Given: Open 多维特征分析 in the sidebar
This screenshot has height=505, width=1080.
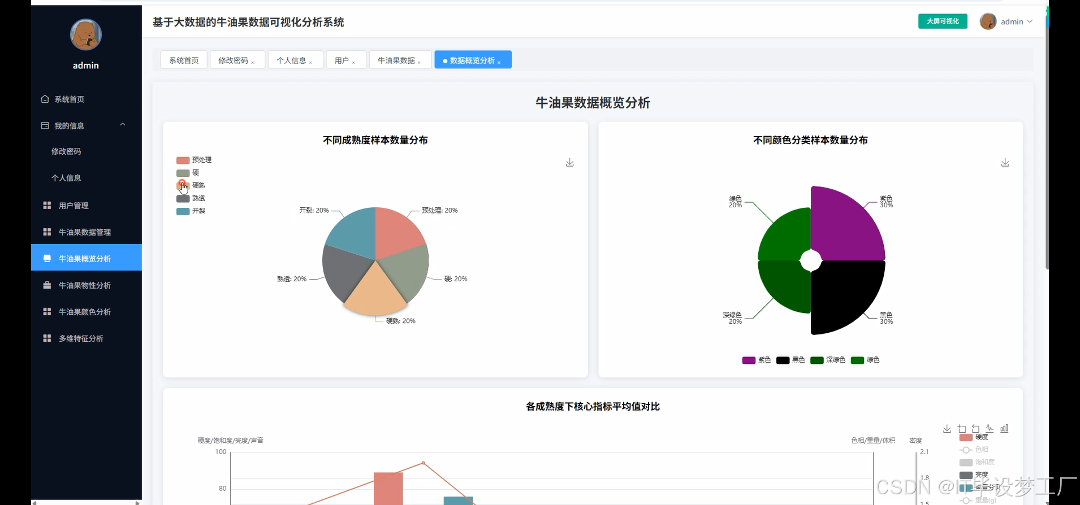Looking at the screenshot, I should tap(87, 338).
